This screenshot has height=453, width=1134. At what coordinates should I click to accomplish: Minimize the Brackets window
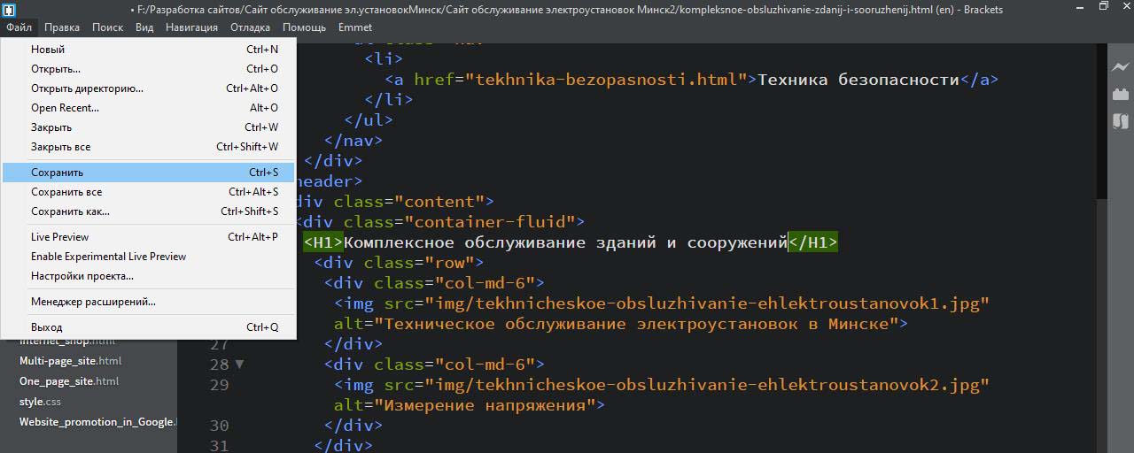[1078, 7]
